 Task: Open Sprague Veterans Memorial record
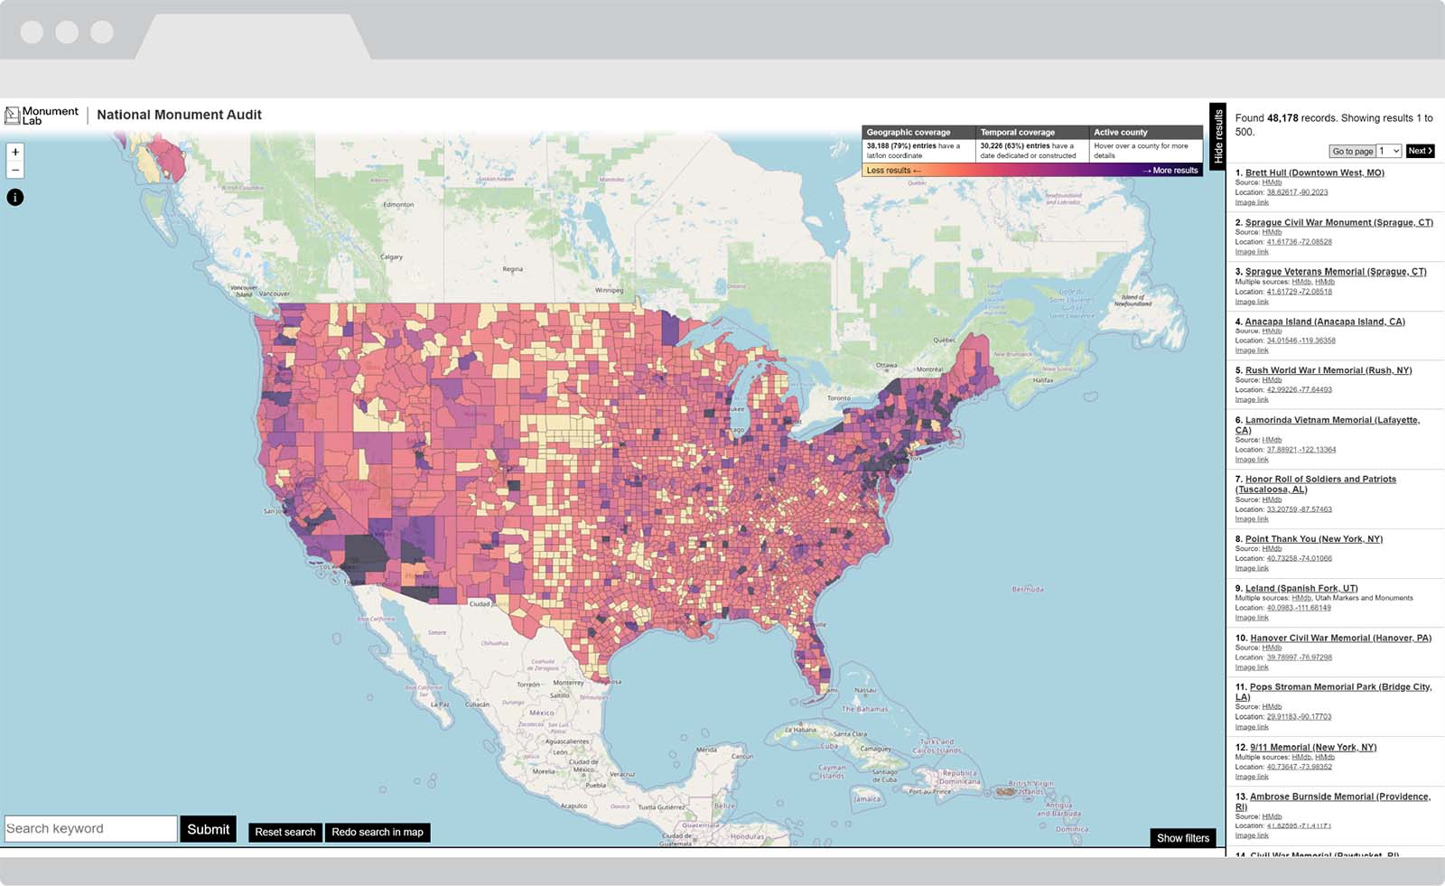pyautogui.click(x=1336, y=271)
